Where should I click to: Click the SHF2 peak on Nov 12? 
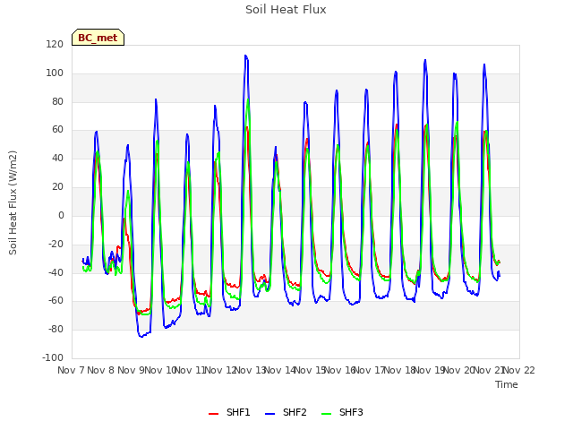245,56
